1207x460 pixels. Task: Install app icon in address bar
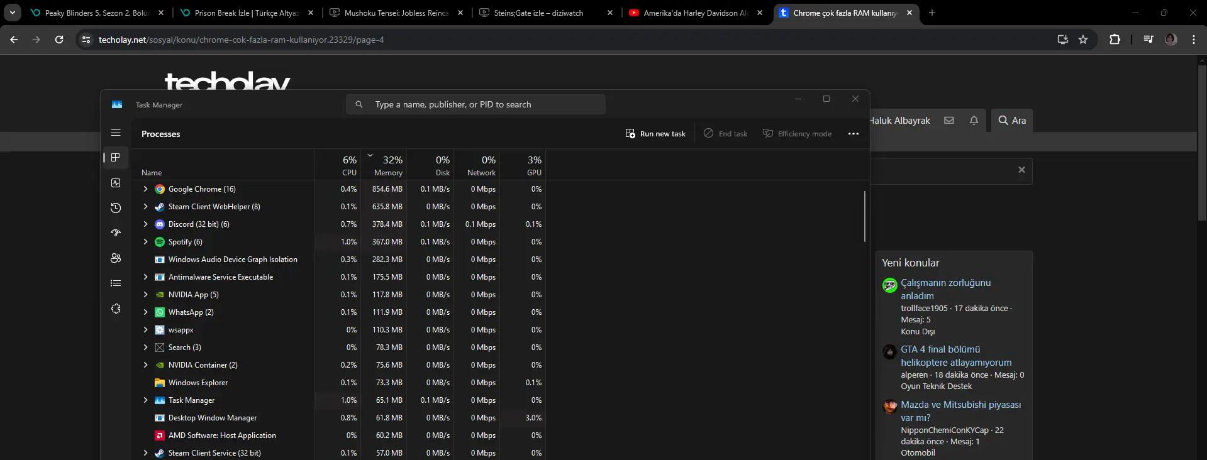[x=1063, y=40]
